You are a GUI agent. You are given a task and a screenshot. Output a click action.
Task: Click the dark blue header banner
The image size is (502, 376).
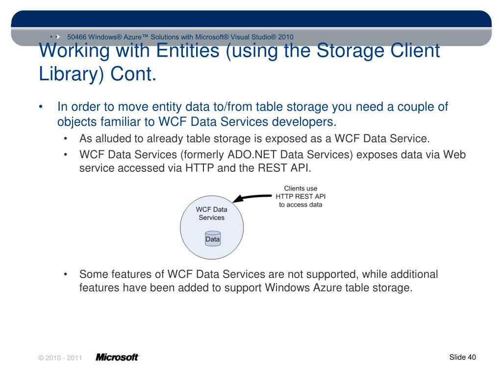[251, 19]
